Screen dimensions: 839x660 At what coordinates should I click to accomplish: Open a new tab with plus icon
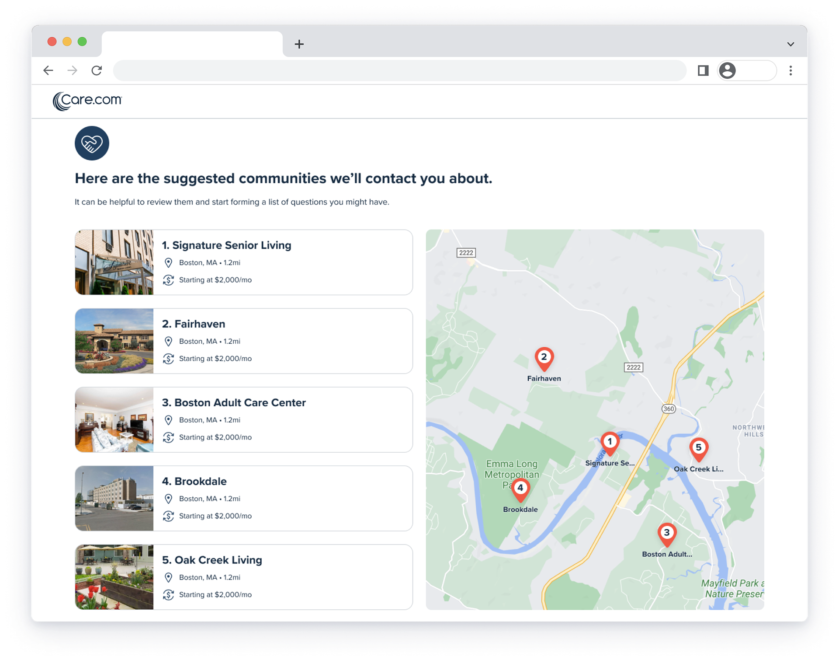tap(299, 44)
